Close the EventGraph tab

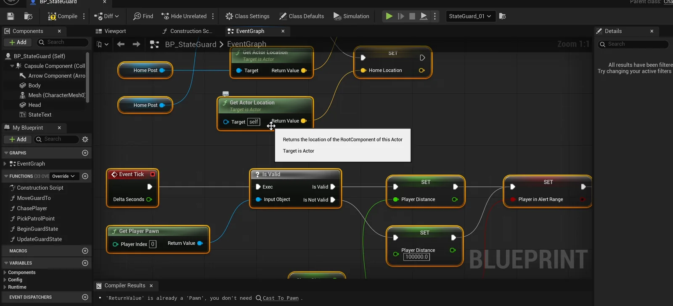(x=283, y=31)
